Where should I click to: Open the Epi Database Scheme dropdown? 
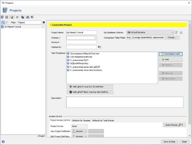(150, 32)
